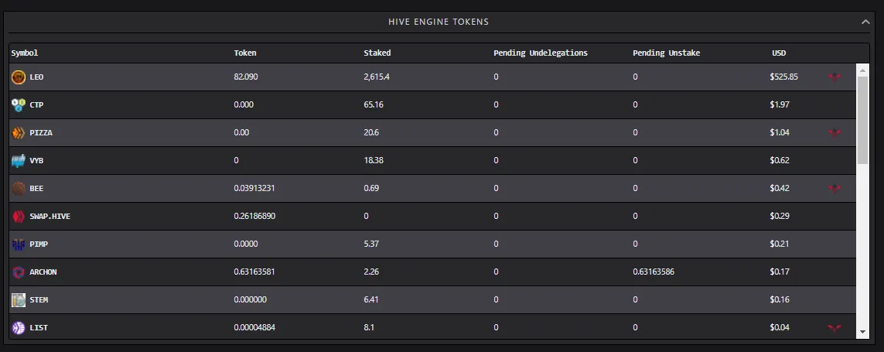884x352 pixels.
Task: Click LEO token balance 82.090
Action: (x=246, y=77)
